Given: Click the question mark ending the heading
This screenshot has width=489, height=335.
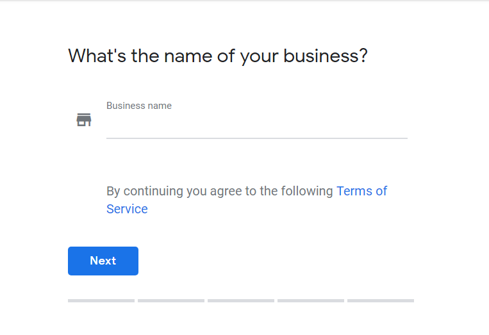Looking at the screenshot, I should coord(363,56).
